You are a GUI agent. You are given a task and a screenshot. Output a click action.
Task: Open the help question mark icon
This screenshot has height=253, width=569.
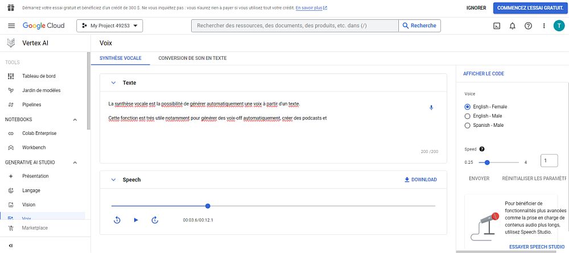[x=528, y=26]
